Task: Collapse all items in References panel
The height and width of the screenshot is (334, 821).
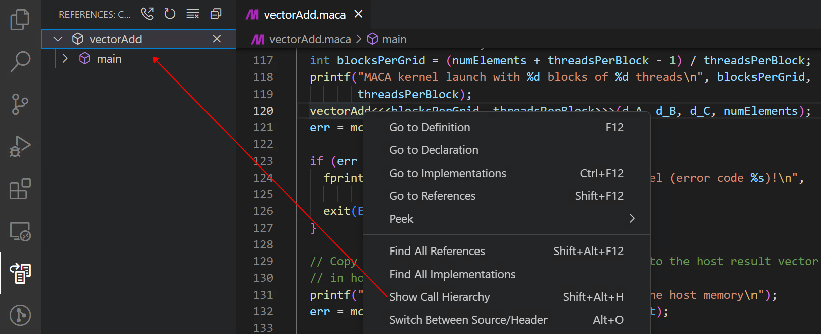Action: (x=216, y=14)
